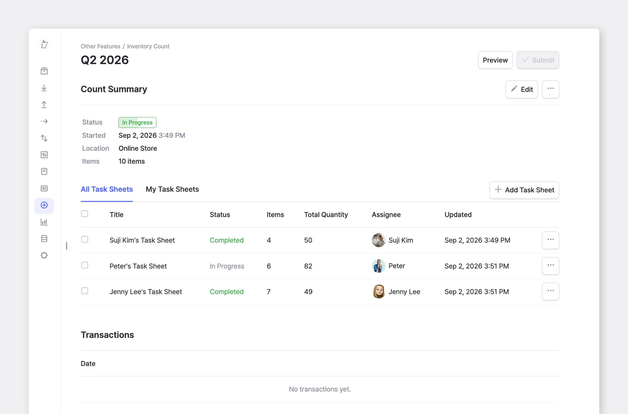This screenshot has width=628, height=414.
Task: Open more options for Suji Kim's row
Action: pyautogui.click(x=550, y=240)
